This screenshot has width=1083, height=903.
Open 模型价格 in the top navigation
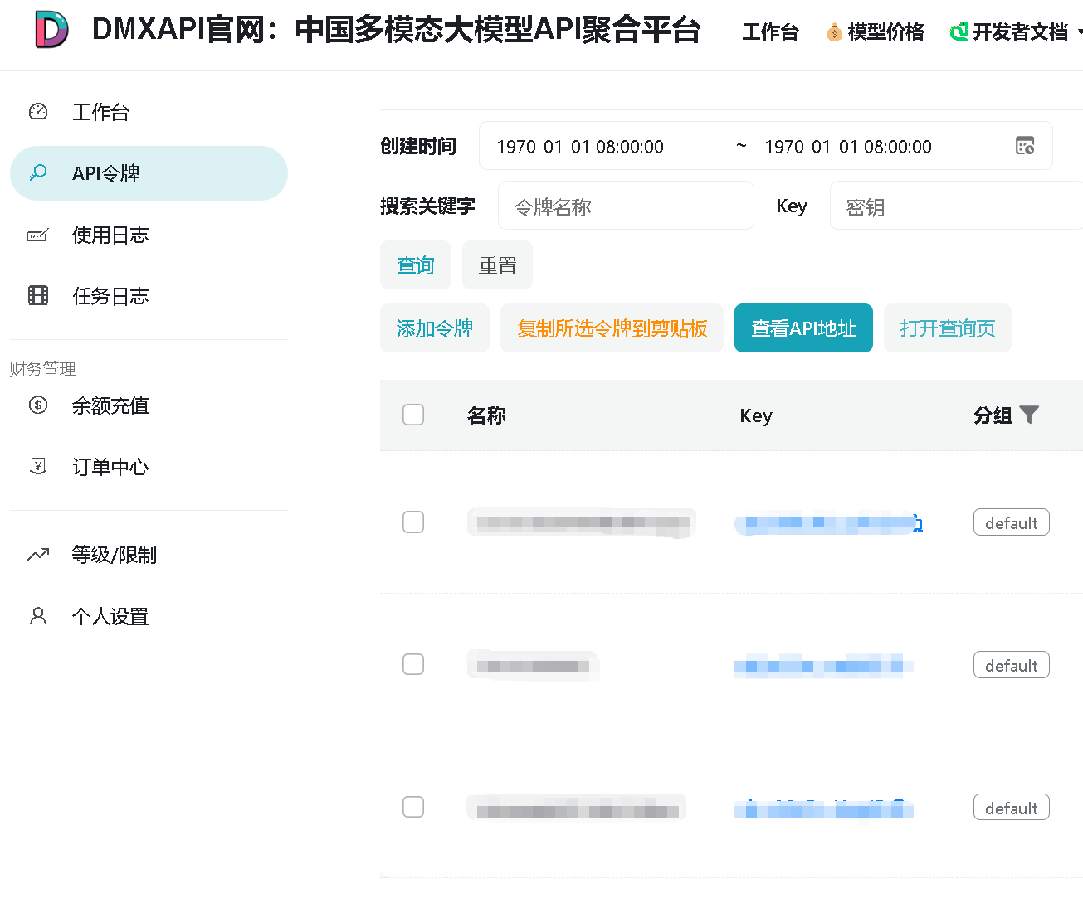[885, 32]
